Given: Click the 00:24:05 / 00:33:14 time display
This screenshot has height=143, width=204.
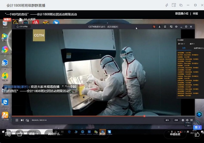Looking at the screenshot, I should tap(39, 120).
